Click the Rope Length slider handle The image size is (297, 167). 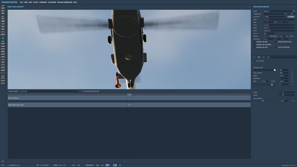click(x=263, y=101)
